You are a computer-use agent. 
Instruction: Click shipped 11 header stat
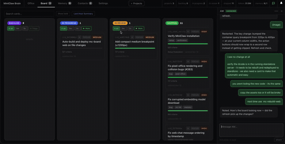(229, 4)
